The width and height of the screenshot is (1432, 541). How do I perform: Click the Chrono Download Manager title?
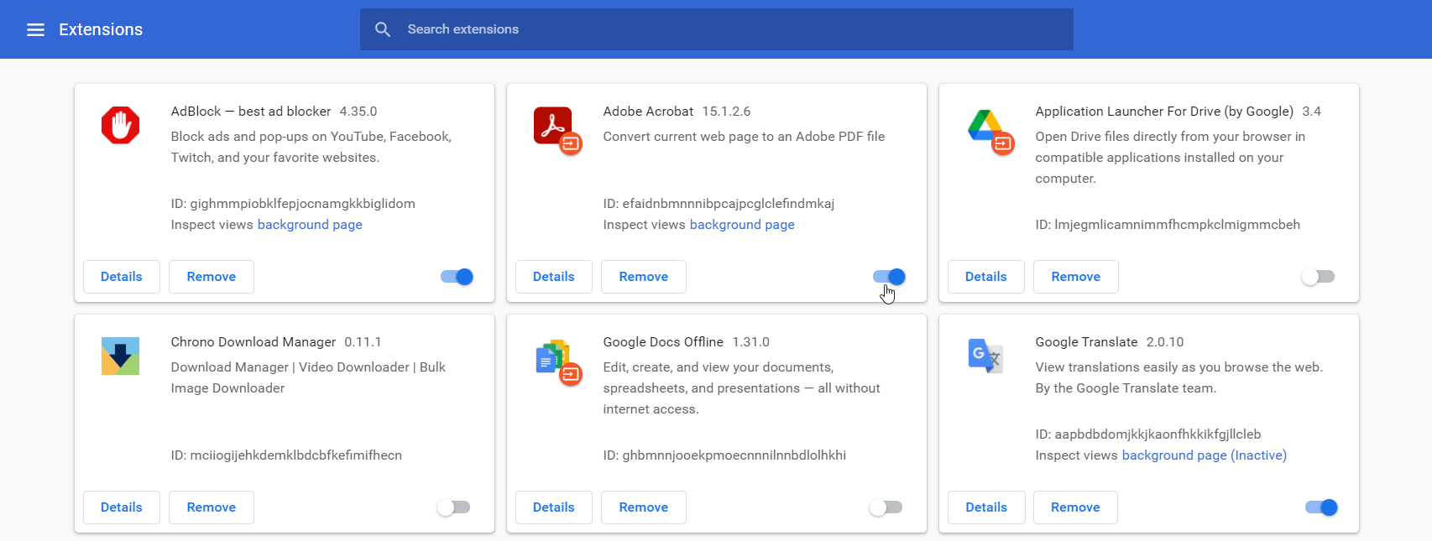(x=253, y=342)
